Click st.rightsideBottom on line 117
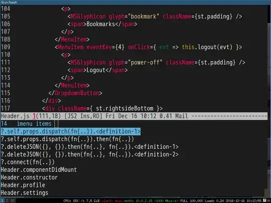The height and width of the screenshot is (203, 271). coord(124,108)
